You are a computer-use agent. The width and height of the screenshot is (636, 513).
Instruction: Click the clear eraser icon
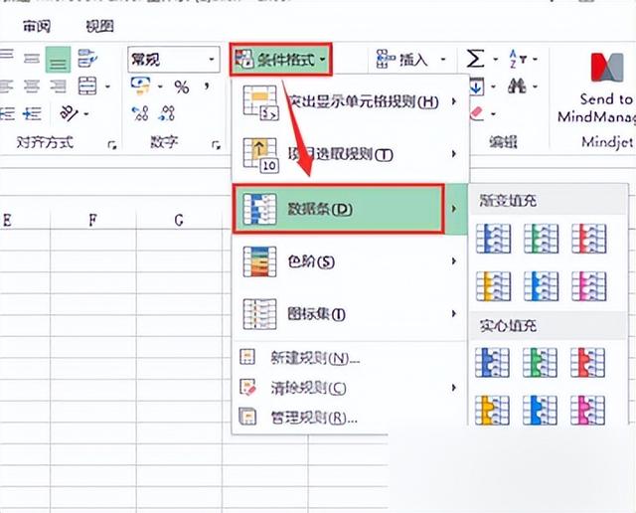click(x=477, y=113)
